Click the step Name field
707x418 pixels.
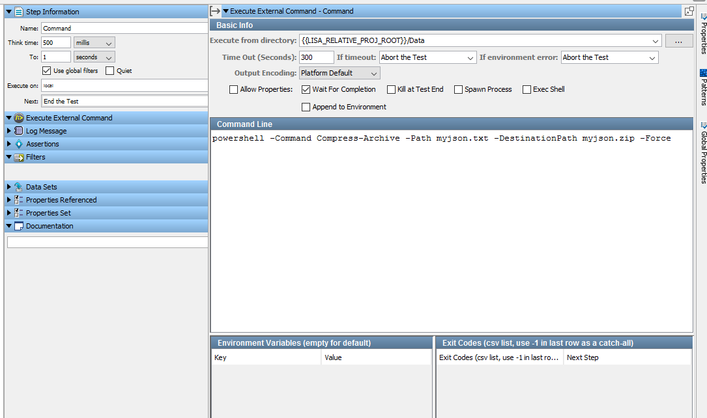[x=124, y=29]
